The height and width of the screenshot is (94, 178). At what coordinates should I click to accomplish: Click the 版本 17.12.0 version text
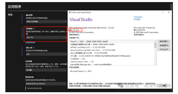coord(74,30)
